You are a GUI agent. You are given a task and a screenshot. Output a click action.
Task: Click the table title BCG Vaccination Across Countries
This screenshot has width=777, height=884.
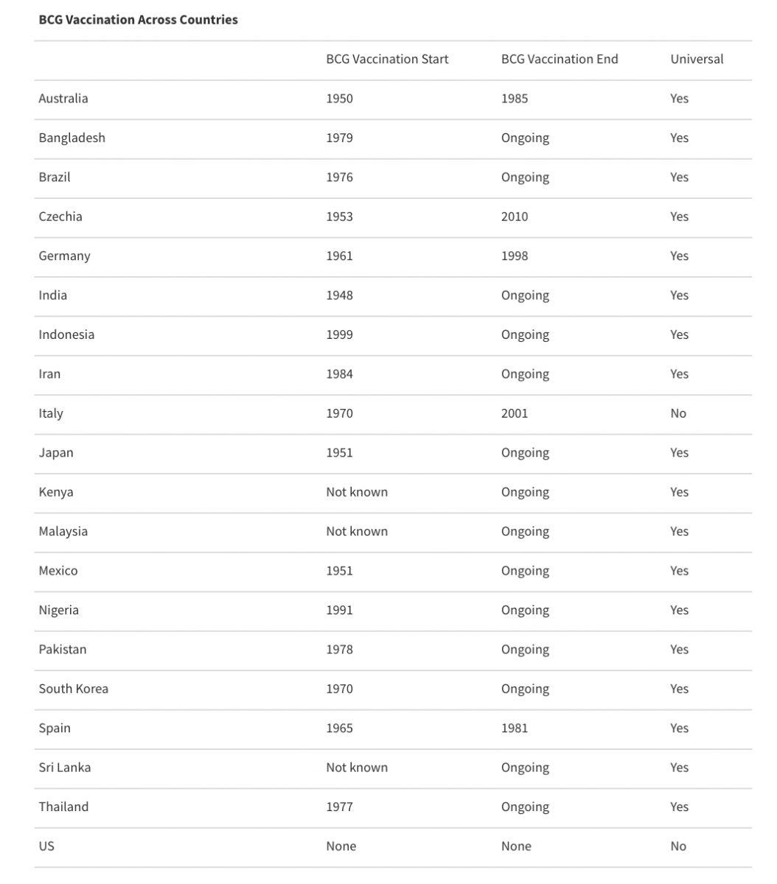tap(138, 20)
